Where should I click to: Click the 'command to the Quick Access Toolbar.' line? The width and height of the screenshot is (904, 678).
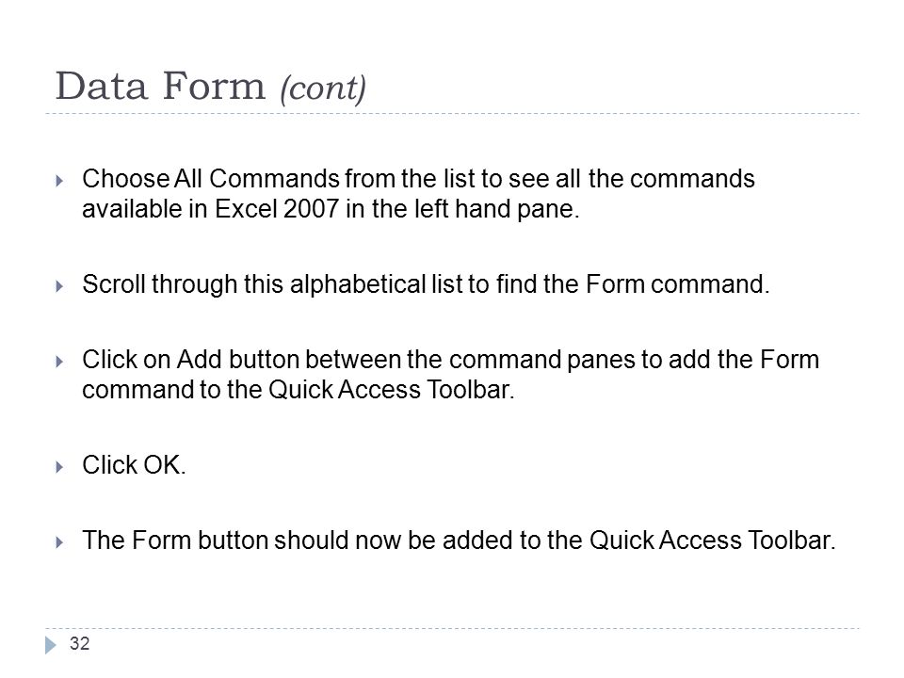click(x=299, y=390)
